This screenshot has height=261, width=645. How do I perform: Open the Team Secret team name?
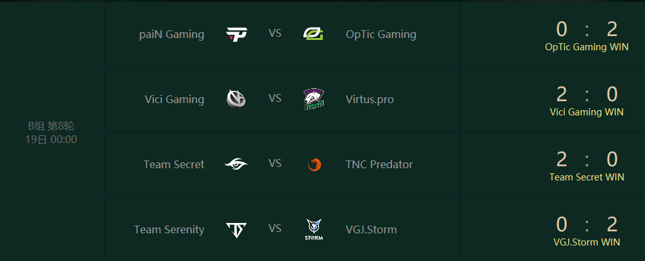[x=174, y=164]
